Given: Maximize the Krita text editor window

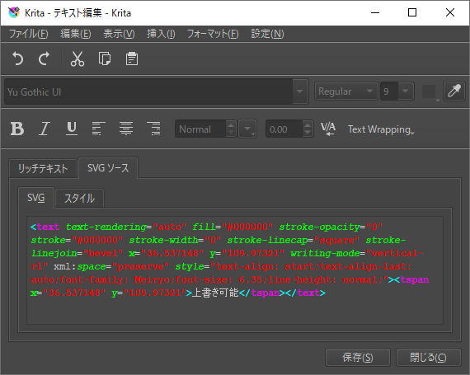Looking at the screenshot, I should (412, 12).
